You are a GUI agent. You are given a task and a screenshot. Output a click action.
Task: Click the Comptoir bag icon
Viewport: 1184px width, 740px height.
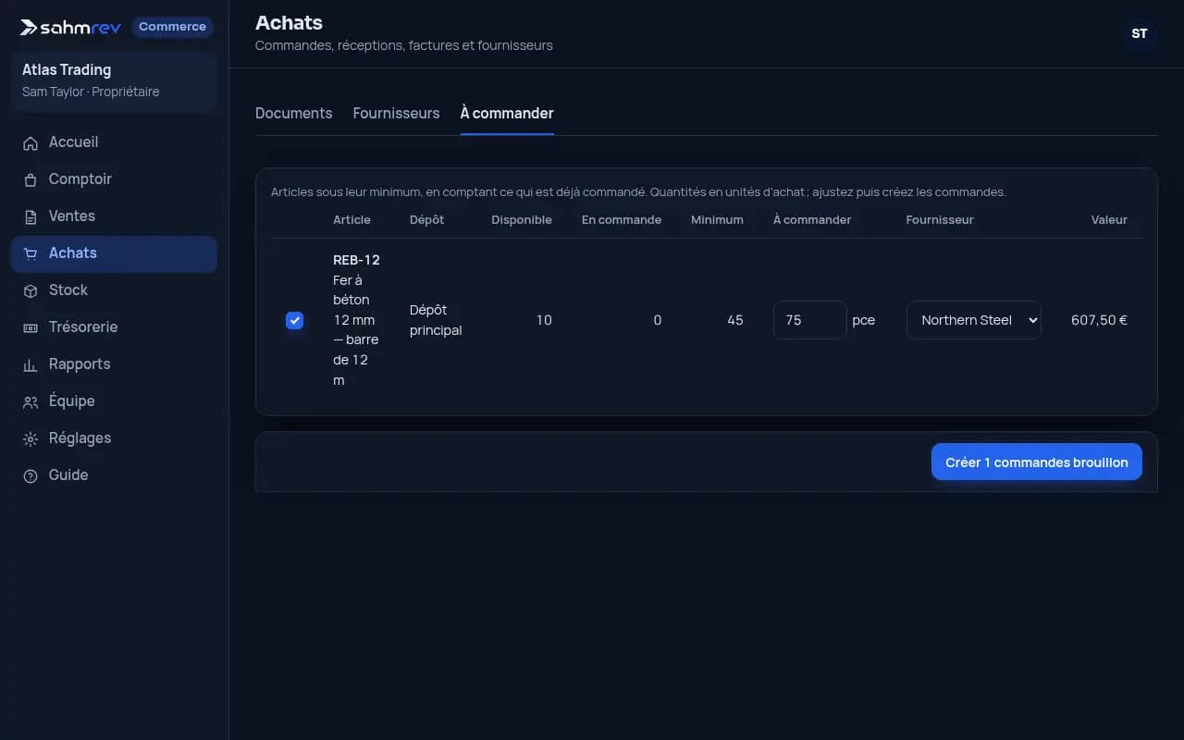tap(31, 179)
